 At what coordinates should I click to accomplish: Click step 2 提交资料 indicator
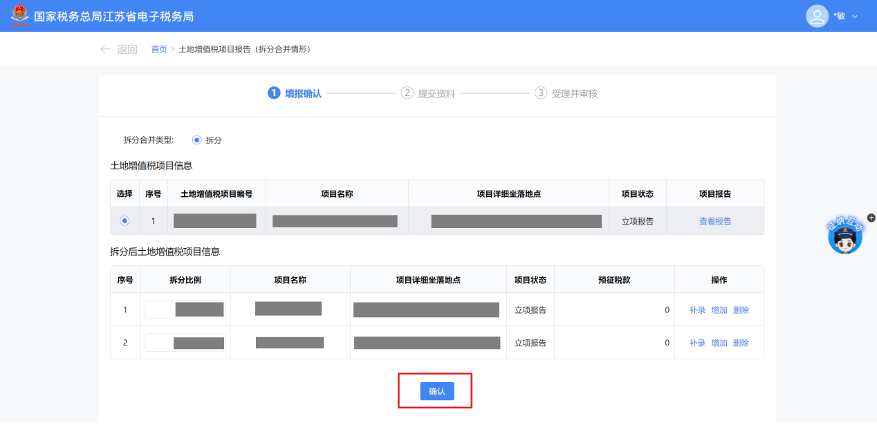coord(407,93)
